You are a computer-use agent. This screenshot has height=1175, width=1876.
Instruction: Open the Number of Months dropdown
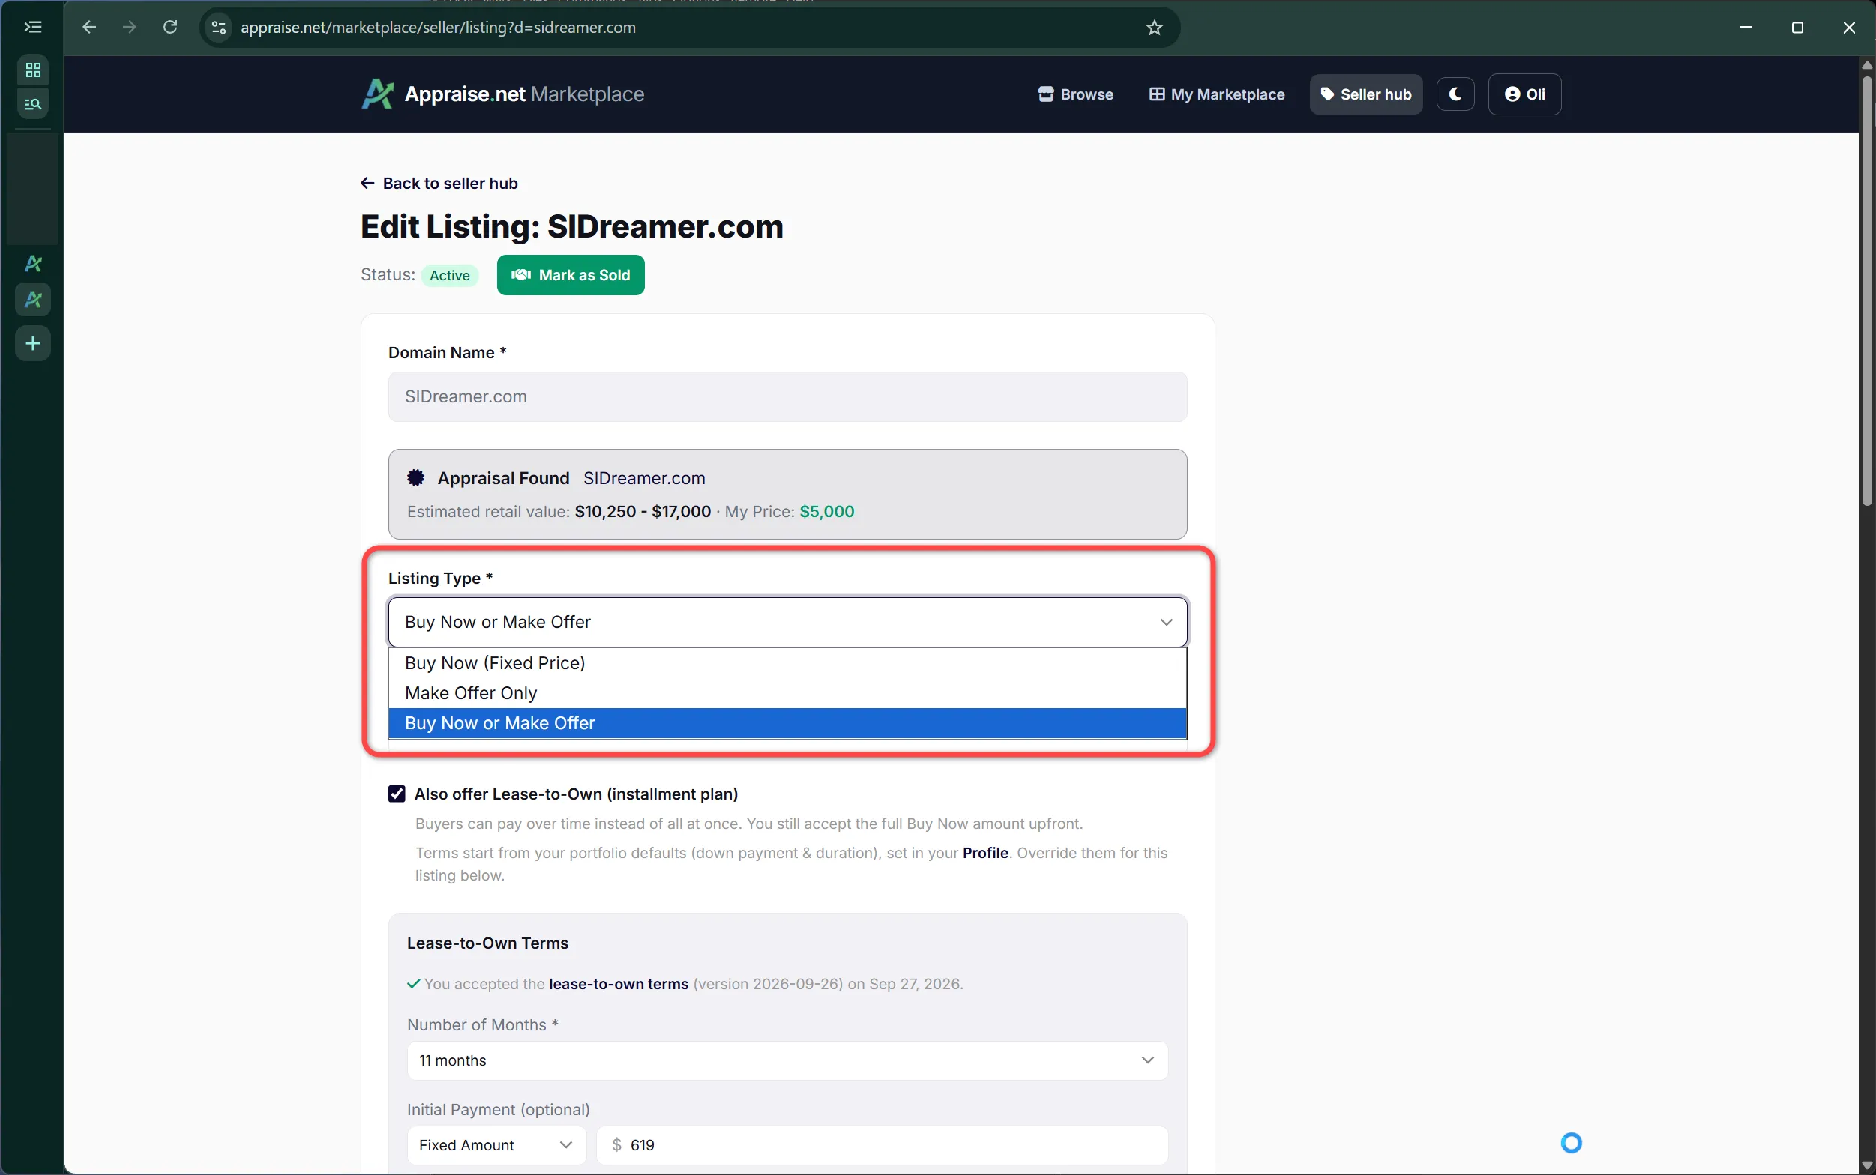coord(787,1060)
